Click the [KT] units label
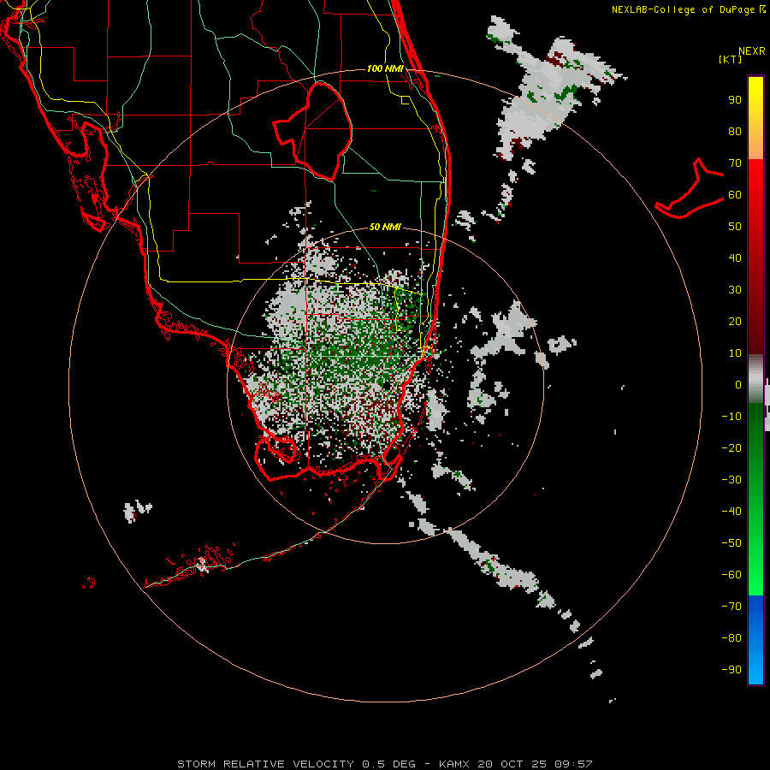 coord(730,59)
